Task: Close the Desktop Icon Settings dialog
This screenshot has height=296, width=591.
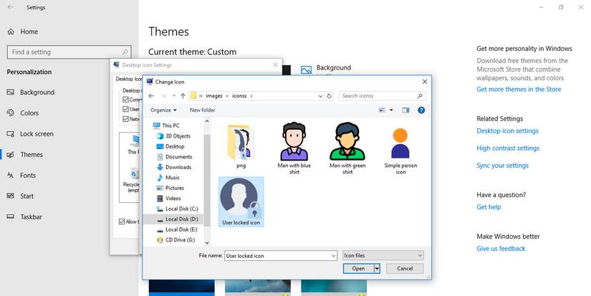Action: click(276, 65)
